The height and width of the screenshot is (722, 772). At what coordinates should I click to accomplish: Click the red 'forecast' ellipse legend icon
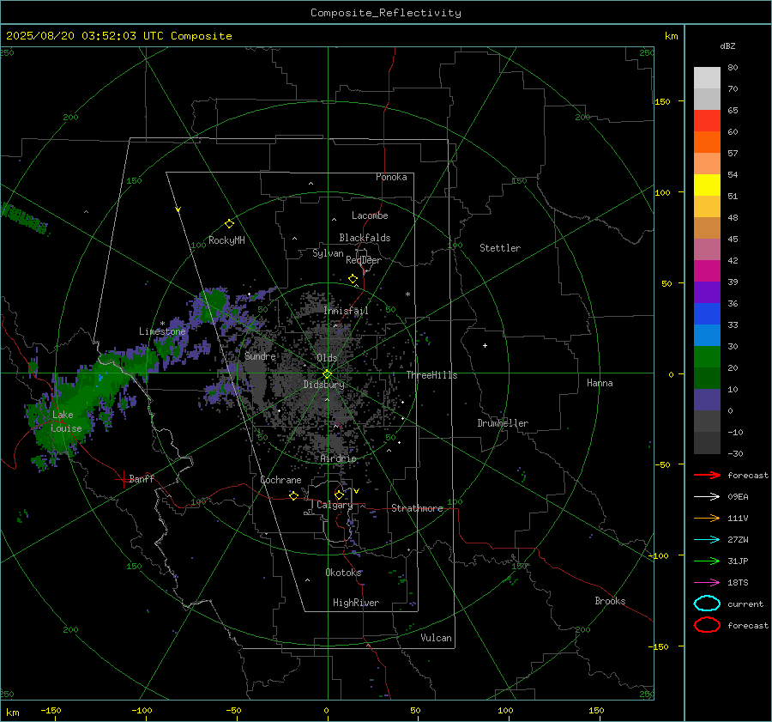pyautogui.click(x=707, y=625)
